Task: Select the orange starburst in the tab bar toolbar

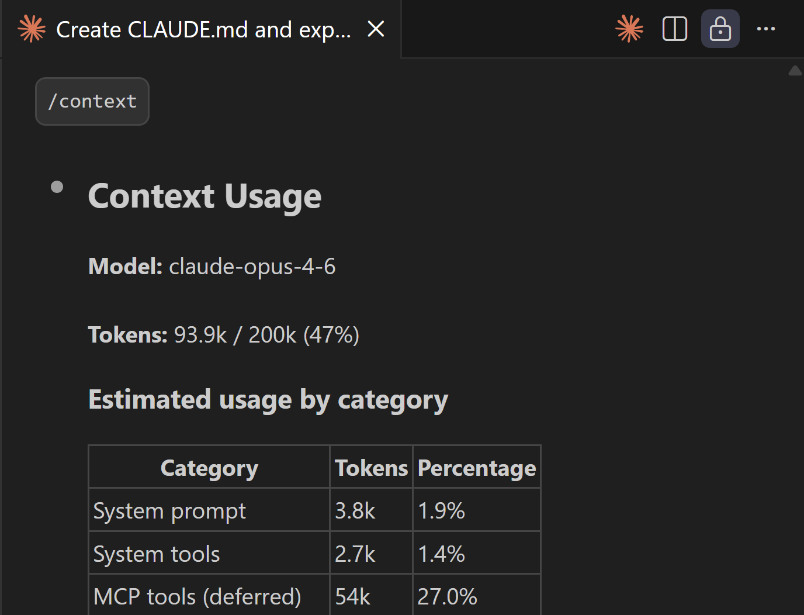Action: pos(630,29)
